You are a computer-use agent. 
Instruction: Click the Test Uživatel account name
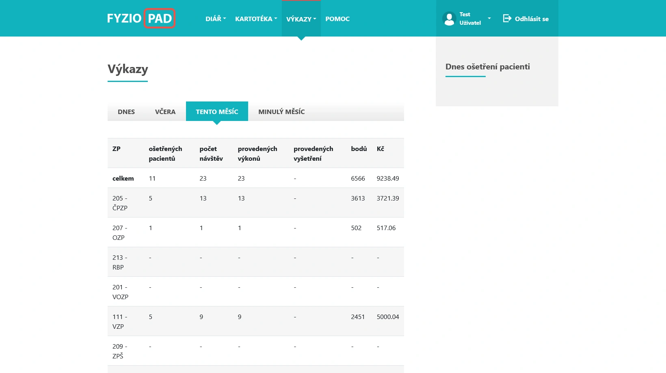469,18
